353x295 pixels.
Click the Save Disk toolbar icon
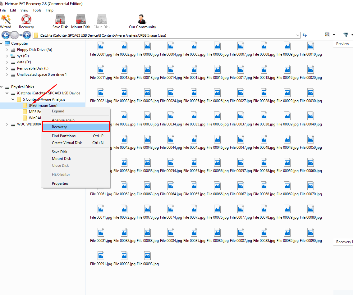click(x=60, y=21)
